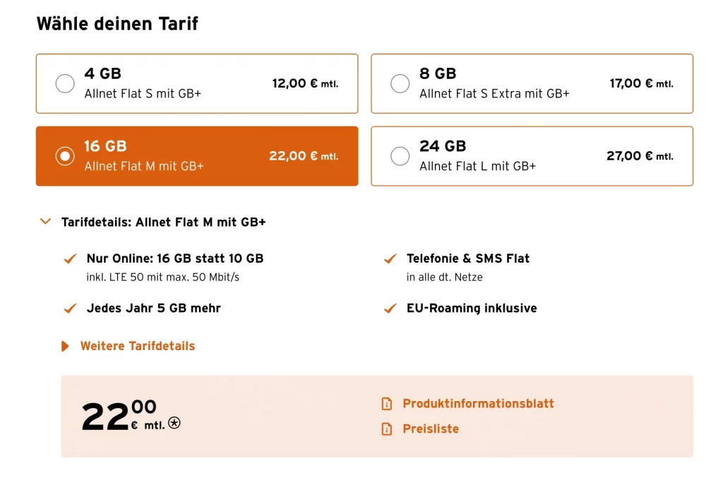
Task: Click the Weitere Tarifdetails link text
Action: [x=138, y=346]
